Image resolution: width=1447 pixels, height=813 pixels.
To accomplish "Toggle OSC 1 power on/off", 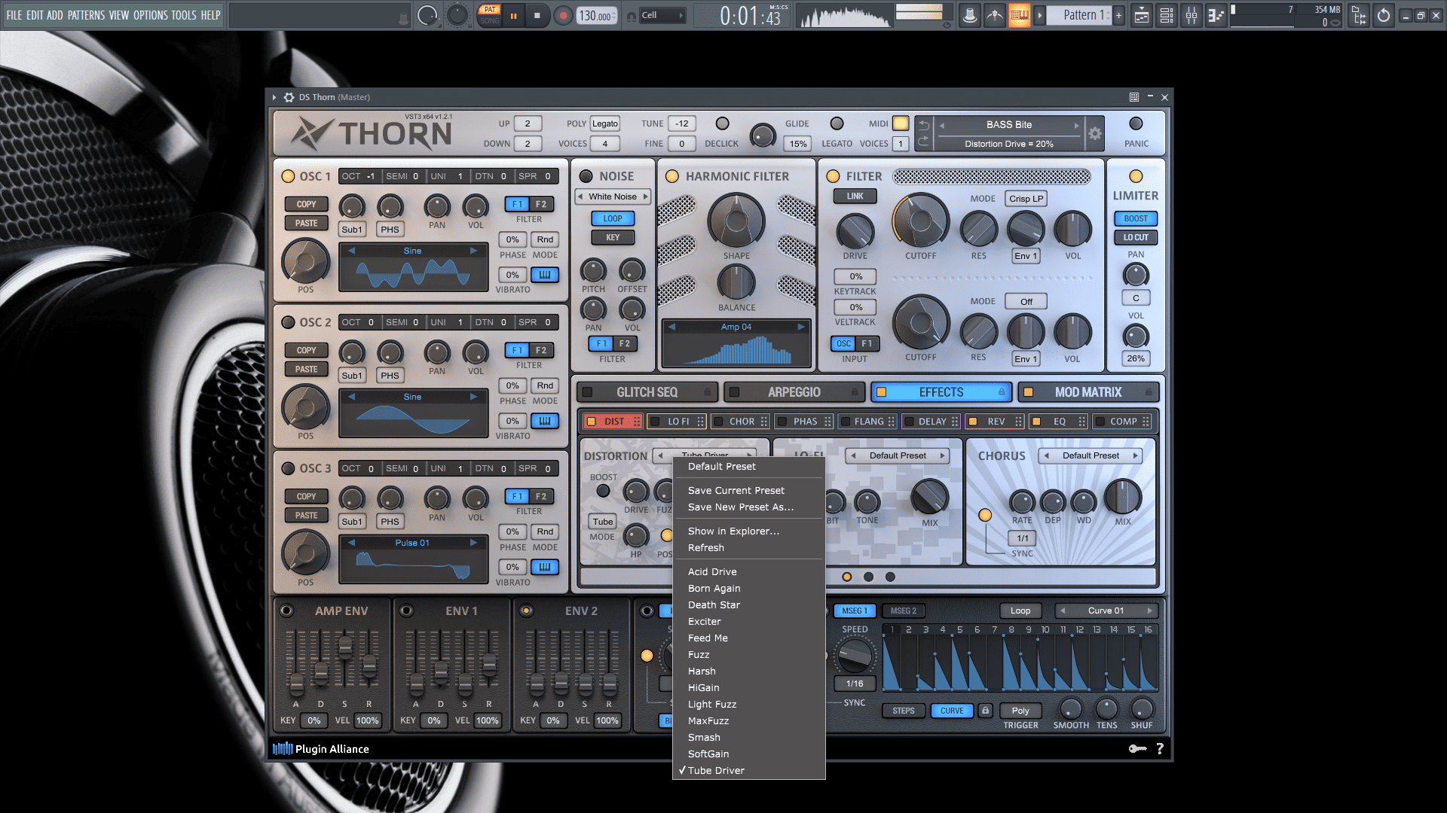I will 288,176.
